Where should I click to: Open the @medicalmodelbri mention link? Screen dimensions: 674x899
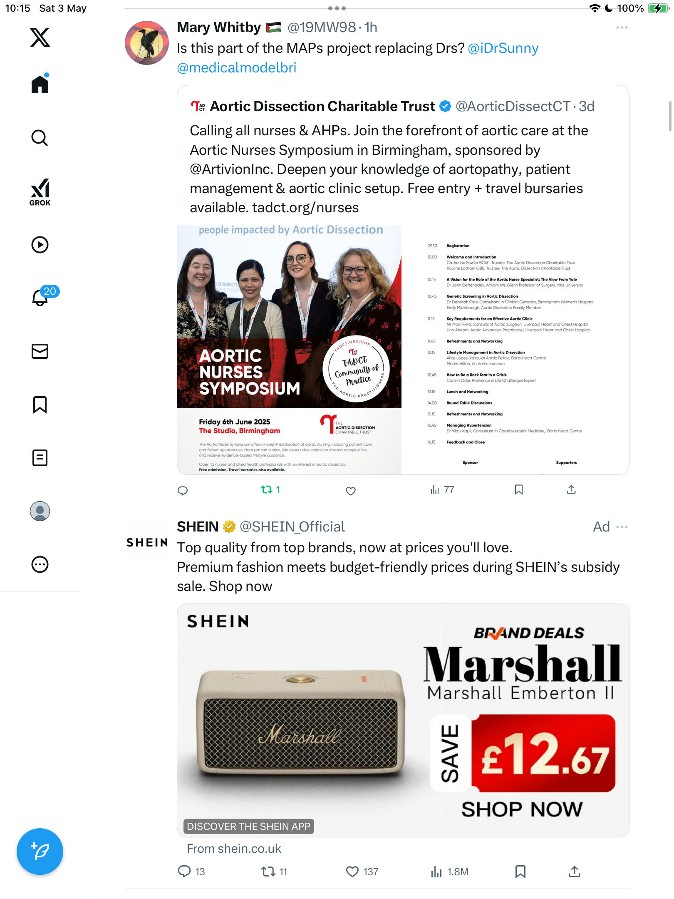[237, 67]
